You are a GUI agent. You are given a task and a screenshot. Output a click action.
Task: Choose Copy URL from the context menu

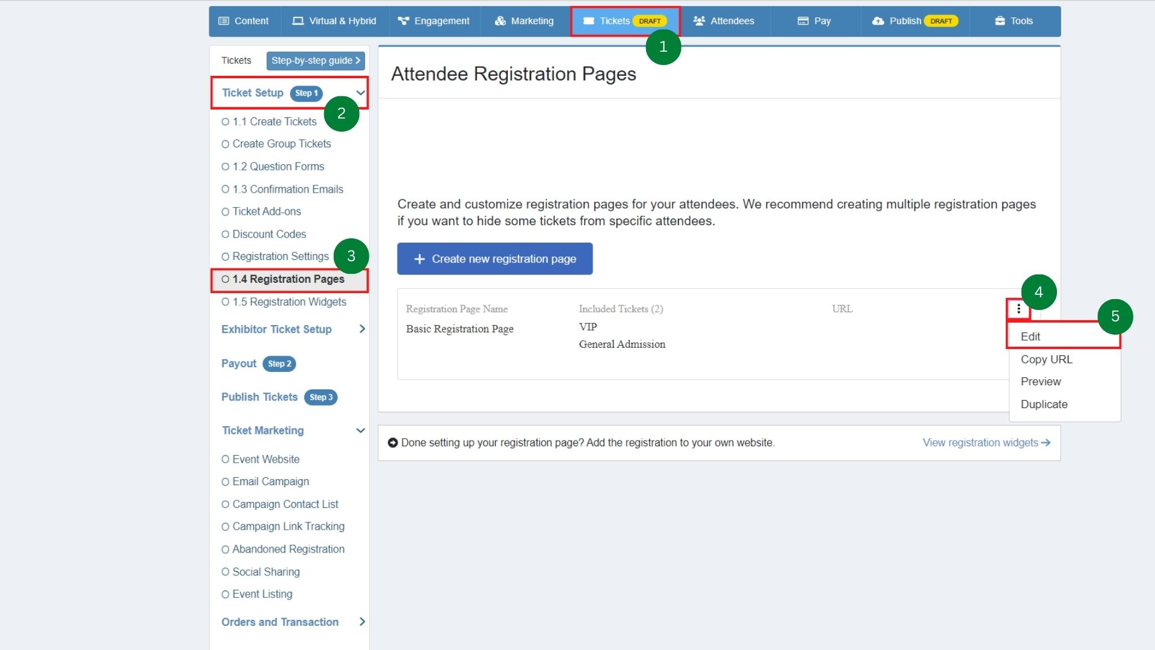[x=1046, y=359]
